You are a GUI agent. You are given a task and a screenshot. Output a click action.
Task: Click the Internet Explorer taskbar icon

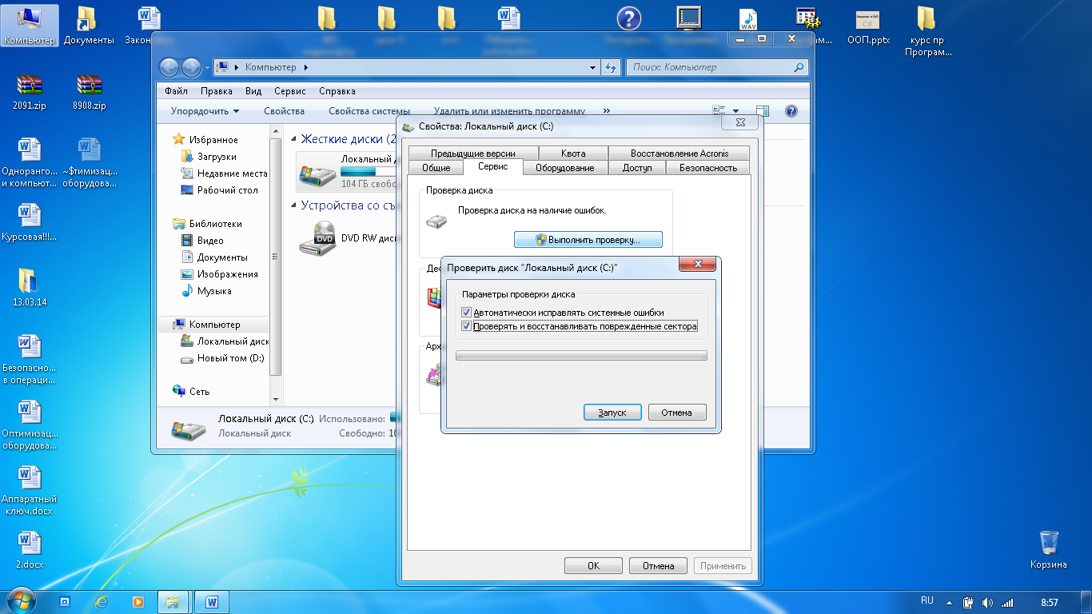102,601
